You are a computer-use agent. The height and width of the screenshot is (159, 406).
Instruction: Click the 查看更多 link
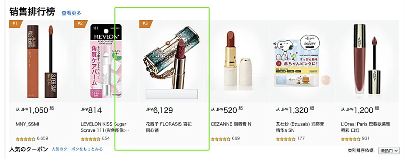pos(71,13)
